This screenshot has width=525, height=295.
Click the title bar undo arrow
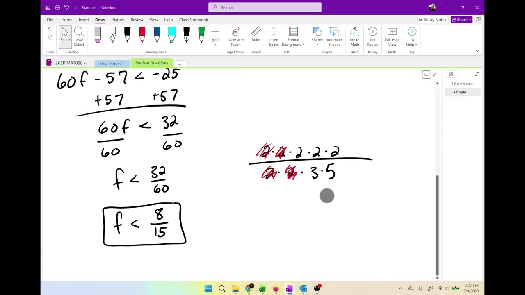[66, 7]
